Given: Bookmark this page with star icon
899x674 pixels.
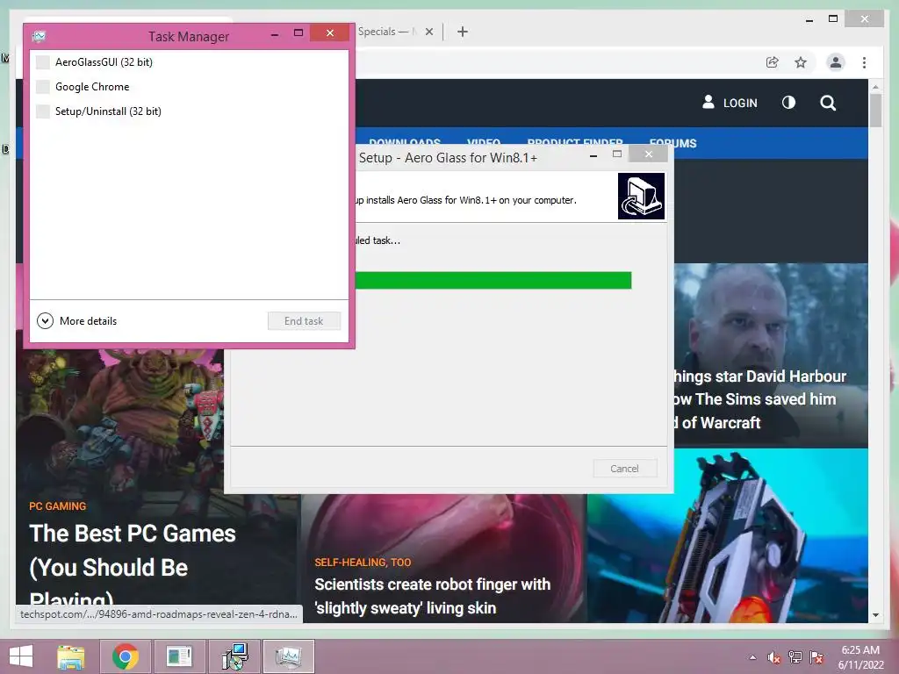Looking at the screenshot, I should click(801, 62).
